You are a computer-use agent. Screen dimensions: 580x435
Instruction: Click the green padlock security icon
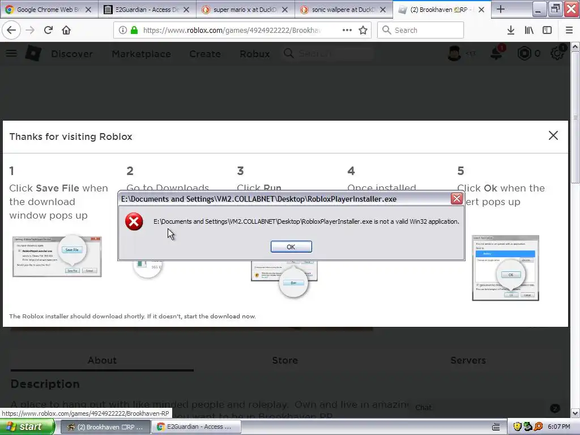click(134, 30)
